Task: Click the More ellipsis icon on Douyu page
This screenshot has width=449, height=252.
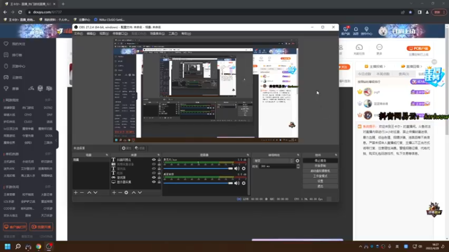Action: click(x=379, y=47)
